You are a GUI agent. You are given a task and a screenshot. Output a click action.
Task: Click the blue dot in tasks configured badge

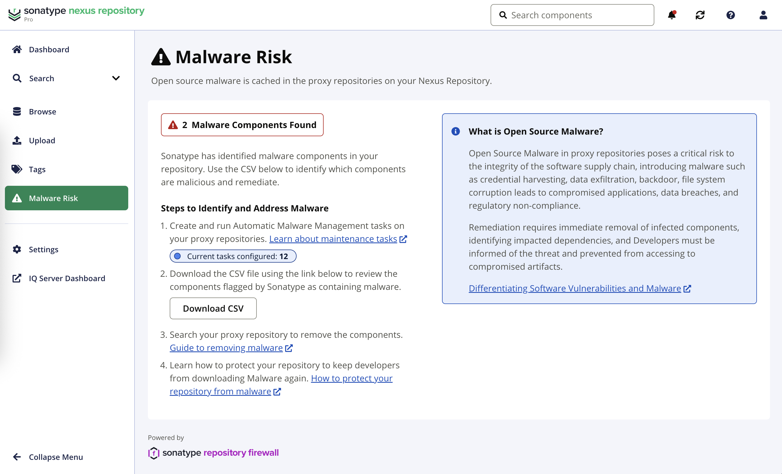[178, 256]
